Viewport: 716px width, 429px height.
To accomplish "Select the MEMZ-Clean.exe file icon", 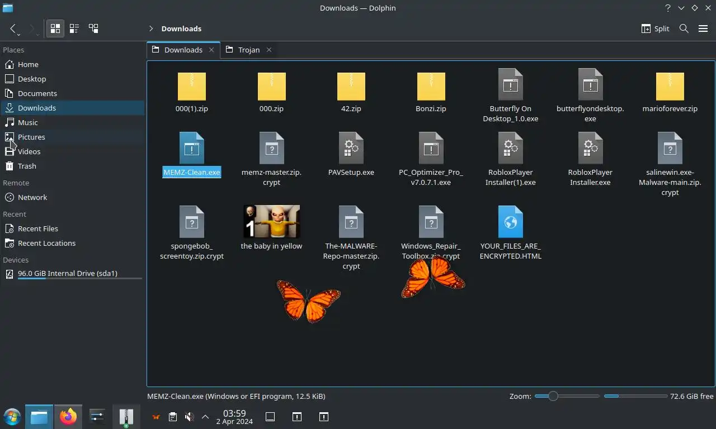I will click(192, 148).
